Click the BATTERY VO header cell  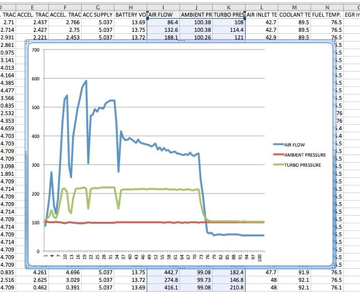(x=131, y=15)
